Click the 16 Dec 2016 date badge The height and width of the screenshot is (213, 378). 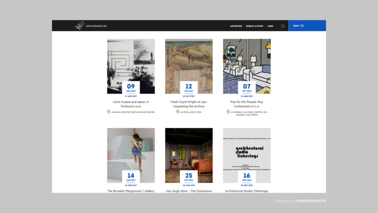(246, 177)
